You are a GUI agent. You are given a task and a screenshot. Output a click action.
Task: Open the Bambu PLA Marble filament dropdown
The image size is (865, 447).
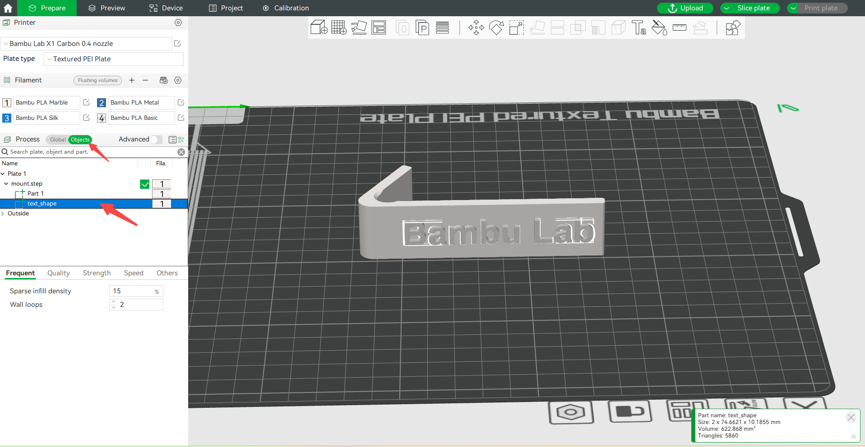(47, 103)
